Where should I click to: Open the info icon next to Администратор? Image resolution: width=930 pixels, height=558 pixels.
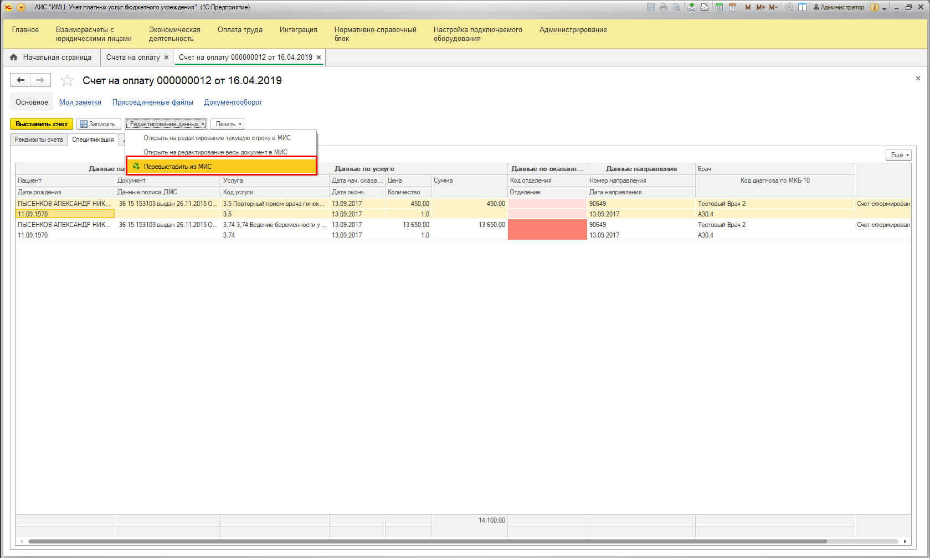pyautogui.click(x=875, y=7)
